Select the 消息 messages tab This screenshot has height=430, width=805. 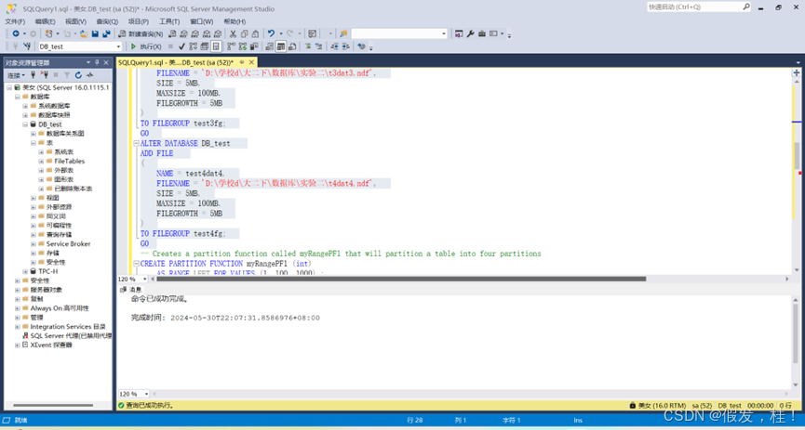coord(131,290)
